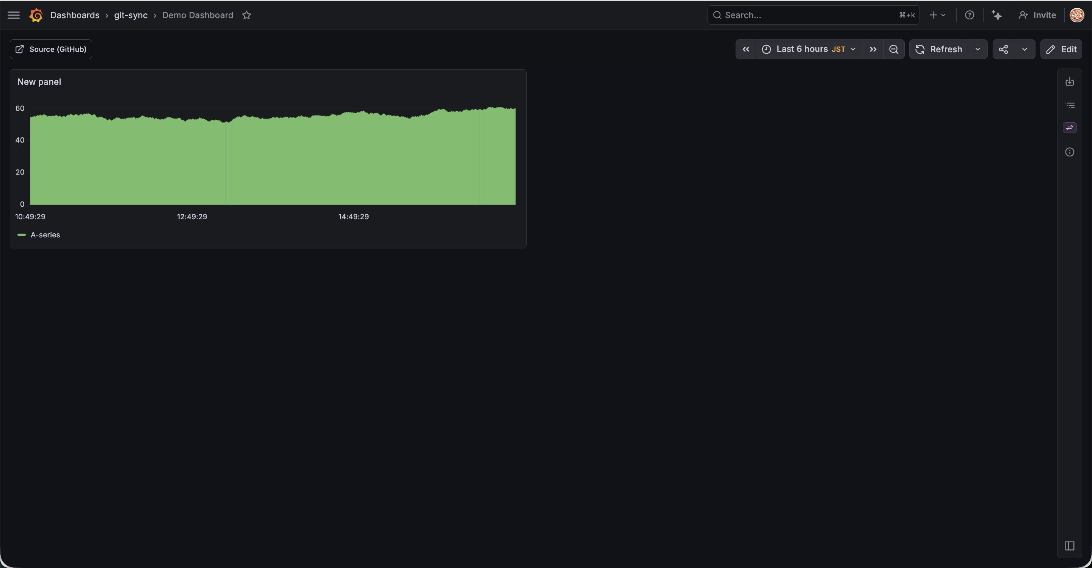Toggle the sidebar dock panel icon
This screenshot has height=568, width=1092.
pyautogui.click(x=1070, y=546)
